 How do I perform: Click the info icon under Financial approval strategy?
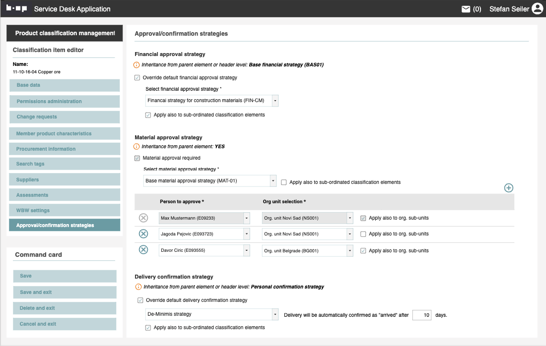137,64
